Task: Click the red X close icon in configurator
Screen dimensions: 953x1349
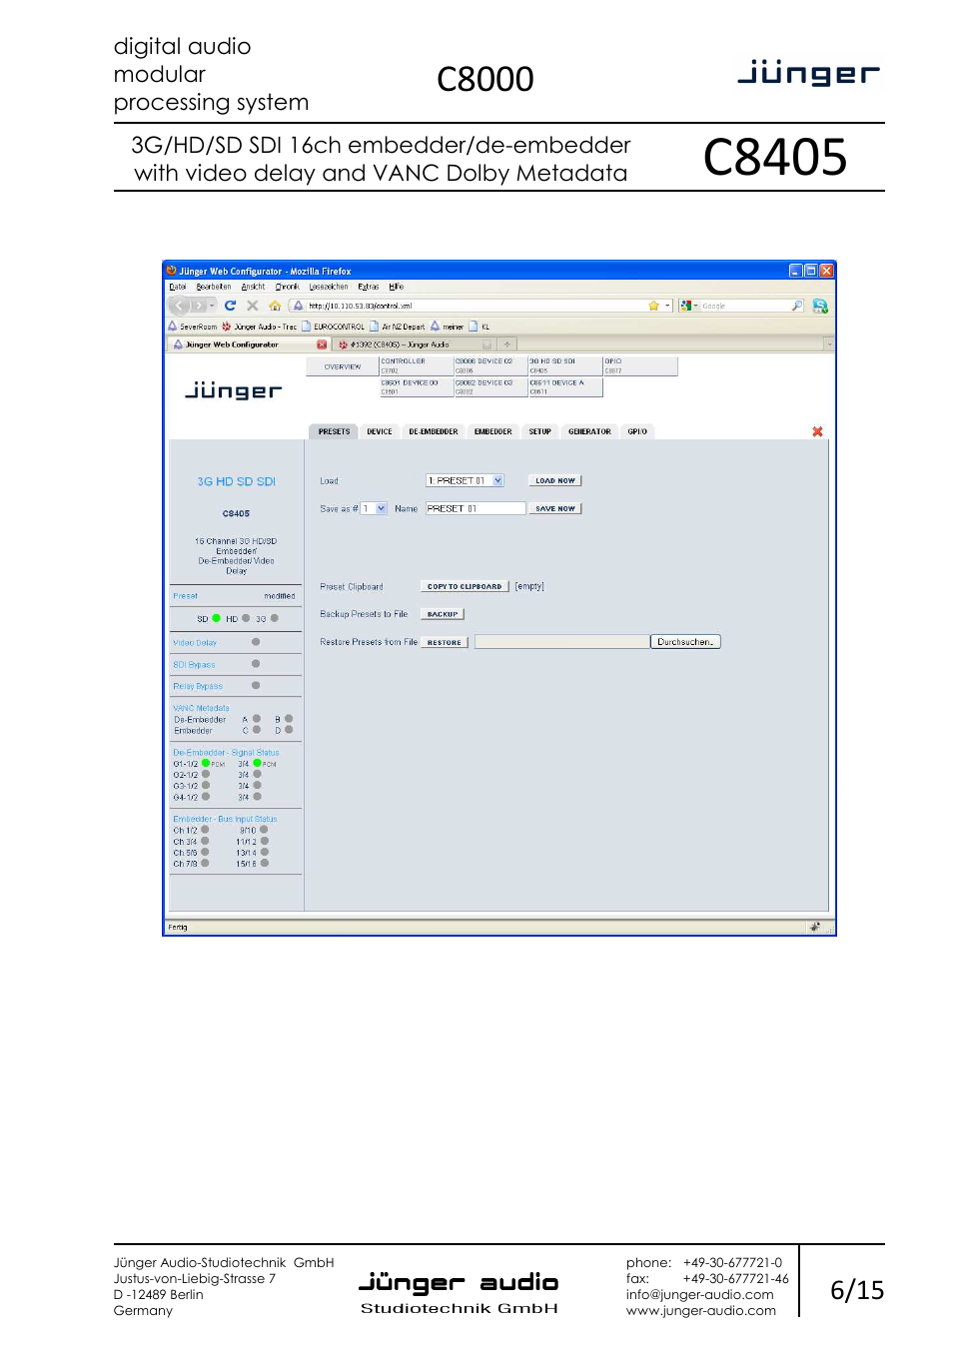Action: pyautogui.click(x=817, y=431)
